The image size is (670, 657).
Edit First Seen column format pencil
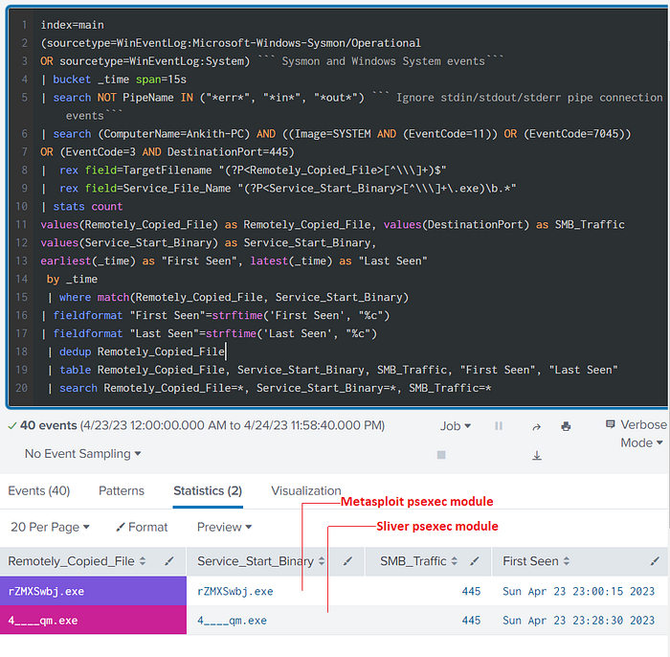pos(655,561)
